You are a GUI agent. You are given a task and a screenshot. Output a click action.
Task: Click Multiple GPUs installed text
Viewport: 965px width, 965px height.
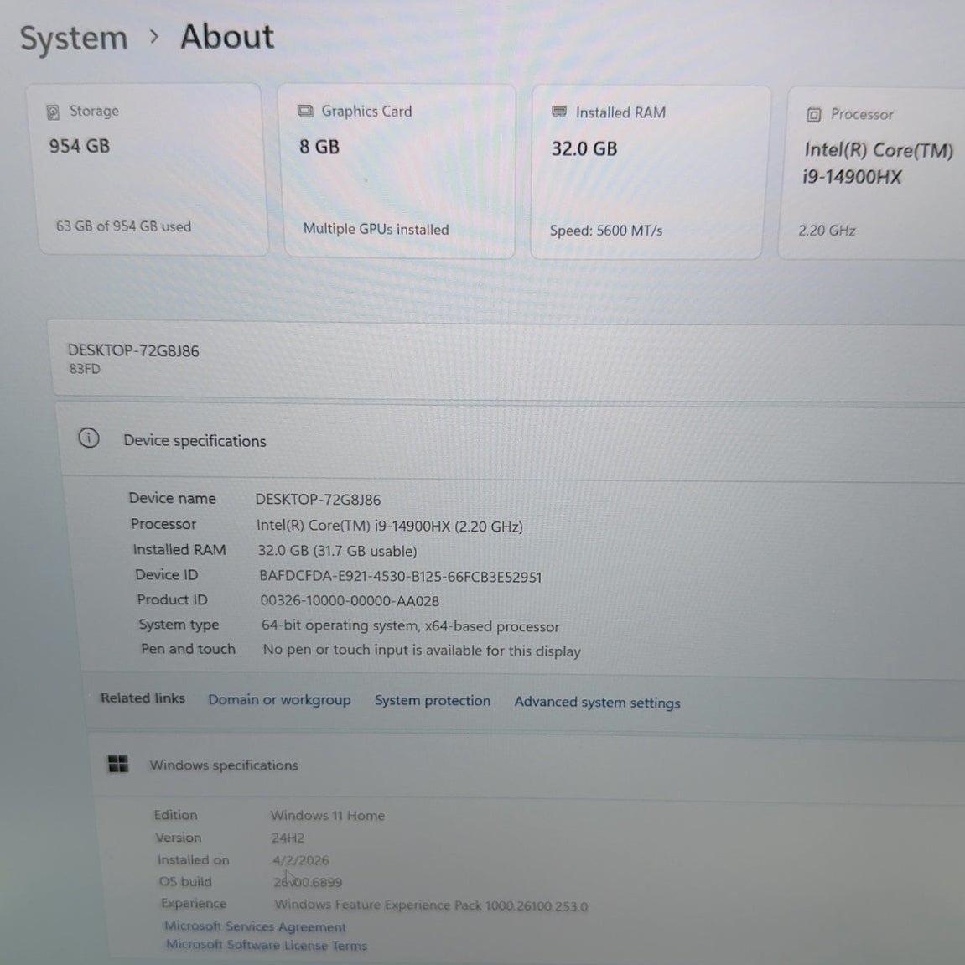pos(376,229)
